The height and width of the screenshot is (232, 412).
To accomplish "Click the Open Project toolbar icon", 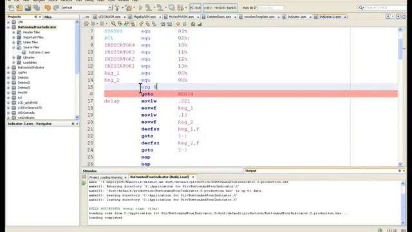I will pos(28,8).
